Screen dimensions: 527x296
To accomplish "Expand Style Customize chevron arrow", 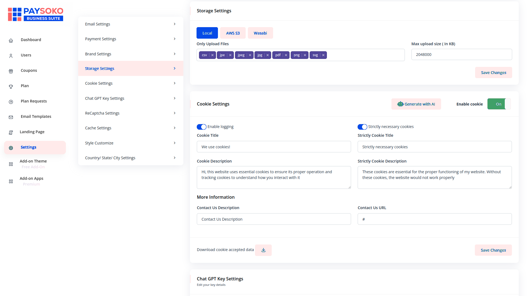I will (175, 143).
